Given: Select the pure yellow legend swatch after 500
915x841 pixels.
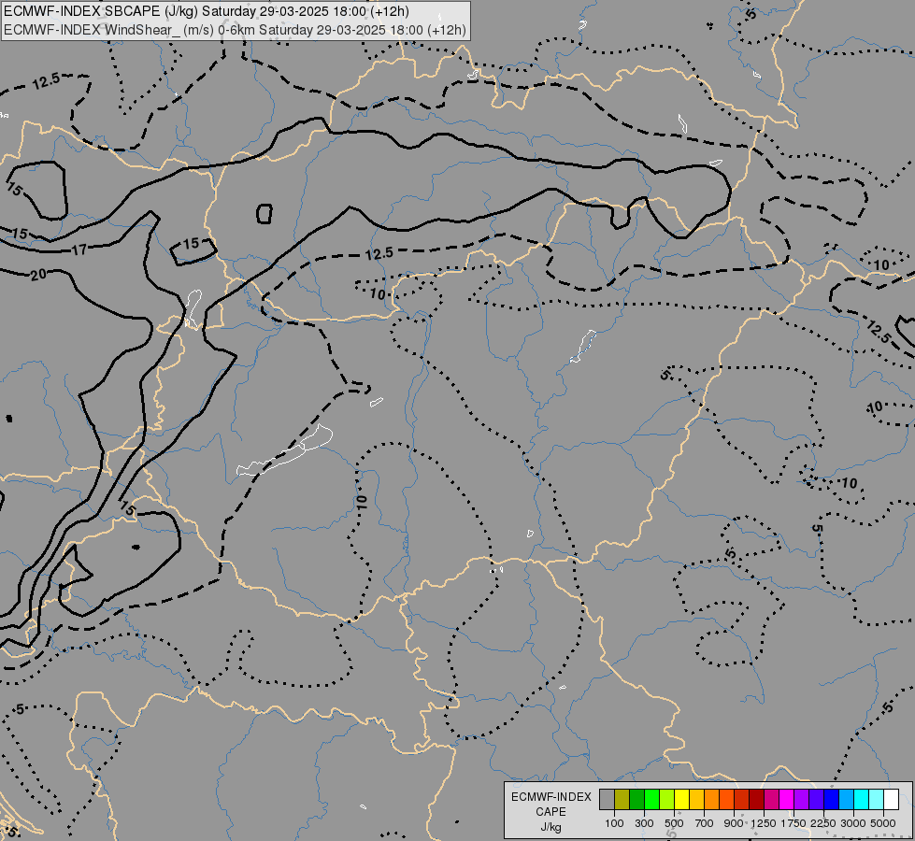Looking at the screenshot, I should pos(681,799).
